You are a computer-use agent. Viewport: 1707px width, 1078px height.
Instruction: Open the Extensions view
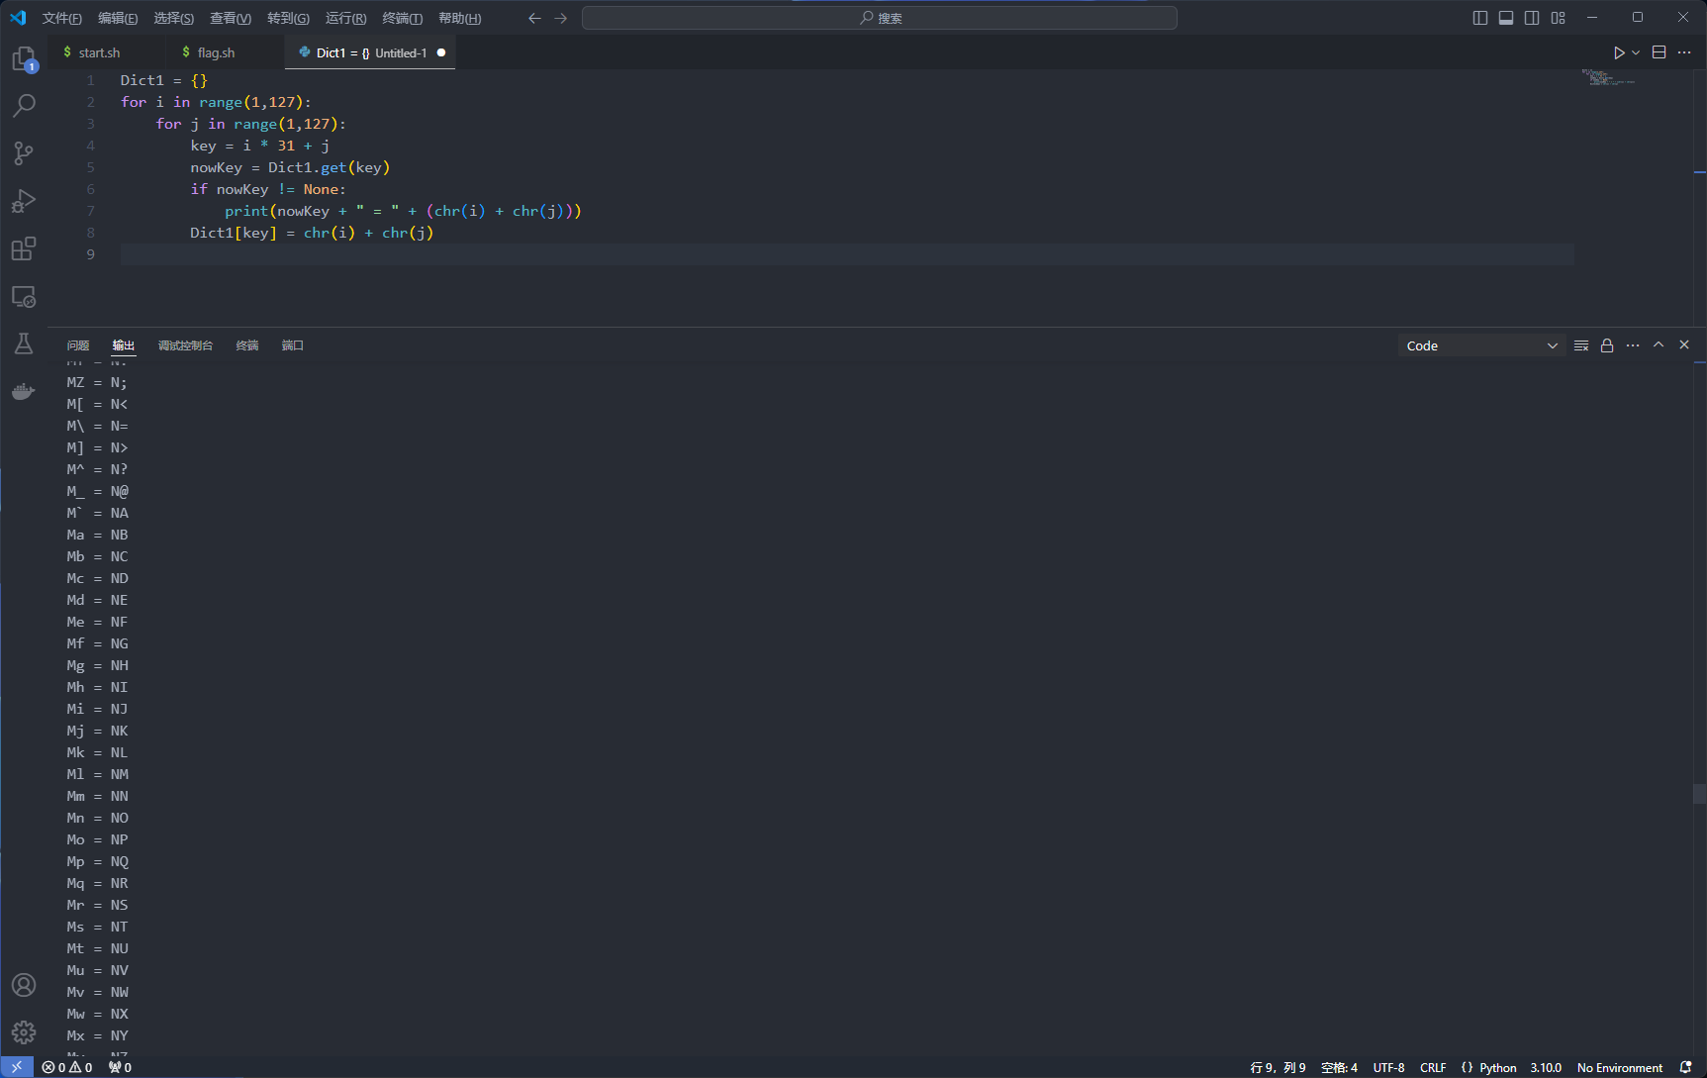click(24, 248)
